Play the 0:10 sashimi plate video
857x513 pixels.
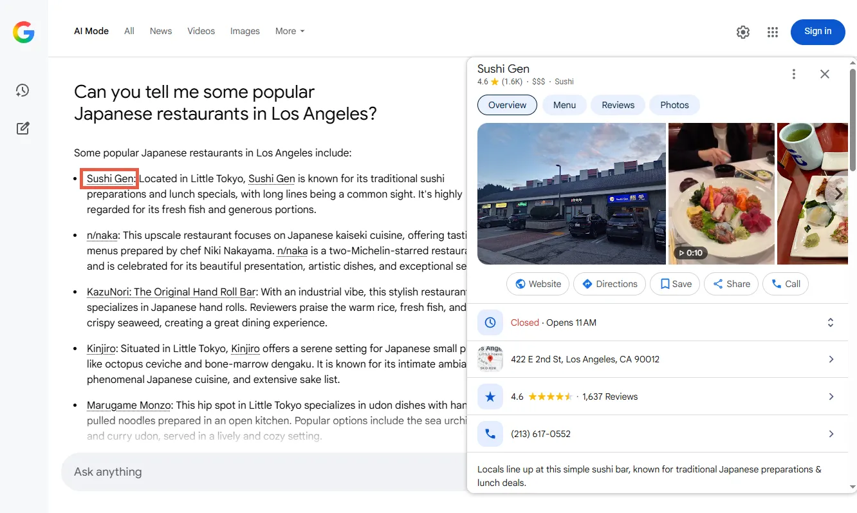pos(721,194)
